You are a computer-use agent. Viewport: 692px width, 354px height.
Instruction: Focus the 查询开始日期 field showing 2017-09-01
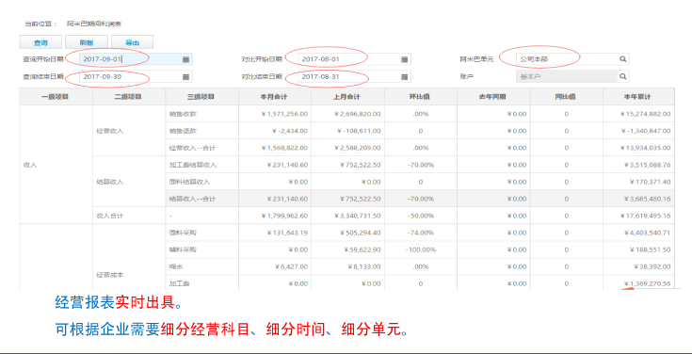point(136,59)
